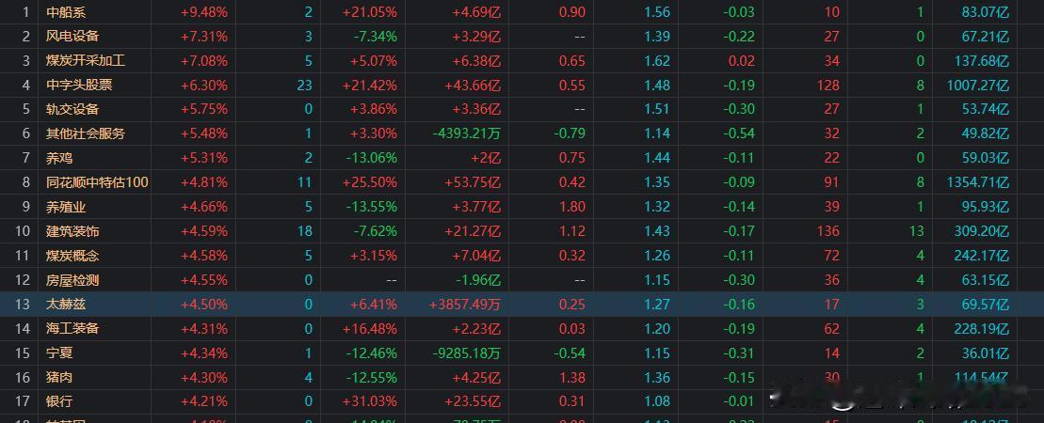Click the 养殖业 sector name
The height and width of the screenshot is (423, 1044).
(65, 207)
